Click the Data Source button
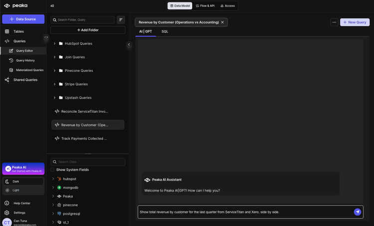 [23, 19]
